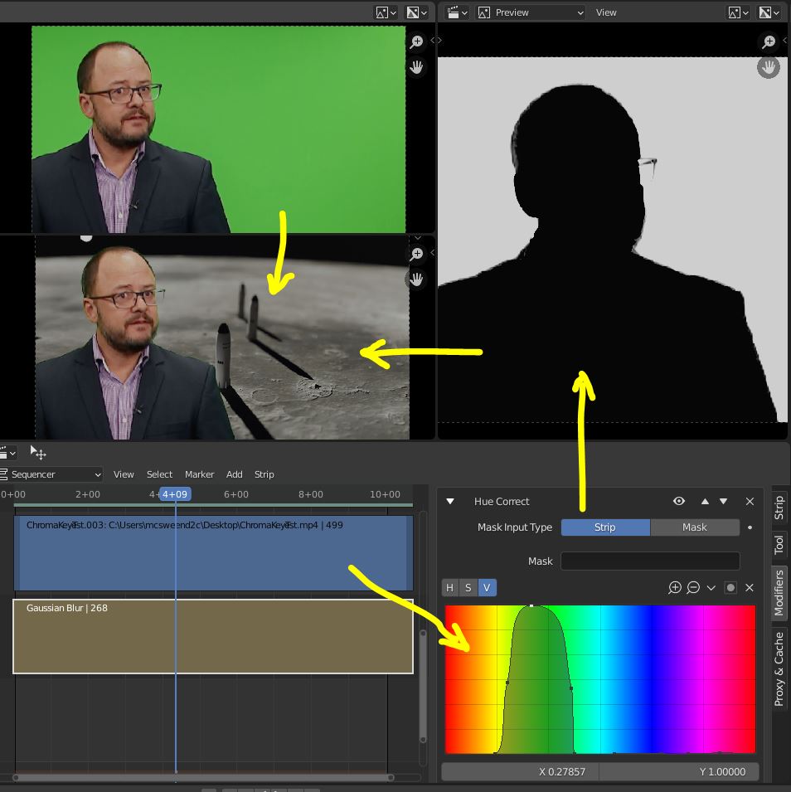Move Hue Correct modifier down
The width and height of the screenshot is (791, 792).
coord(723,501)
